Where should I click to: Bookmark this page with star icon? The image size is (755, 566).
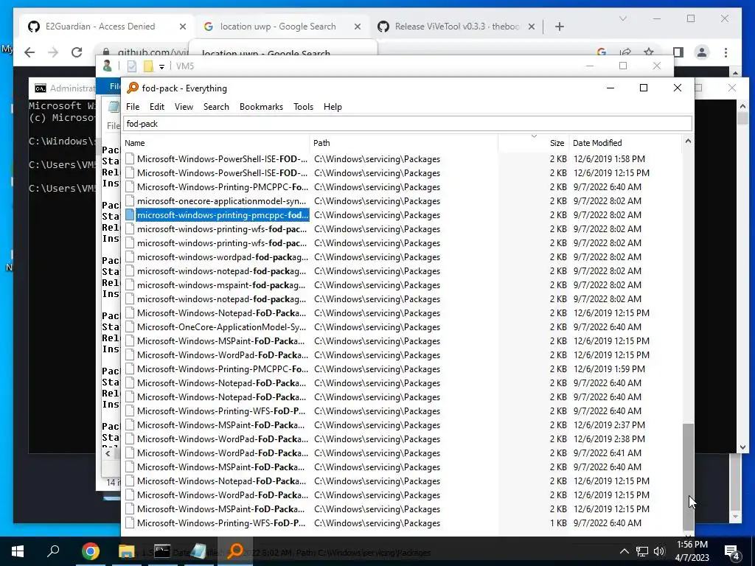click(x=649, y=52)
